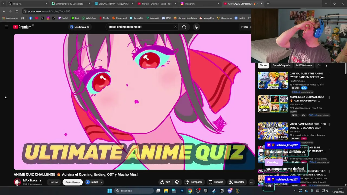This screenshot has width=347, height=195.
Task: Select the MAX Nakama filter chip
Action: (304, 65)
